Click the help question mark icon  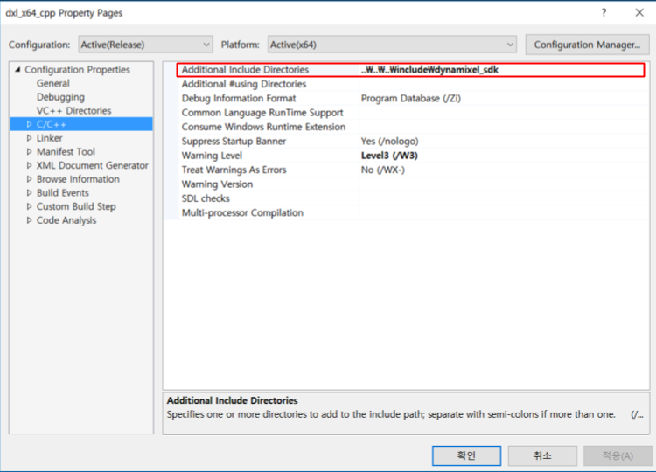coord(603,13)
